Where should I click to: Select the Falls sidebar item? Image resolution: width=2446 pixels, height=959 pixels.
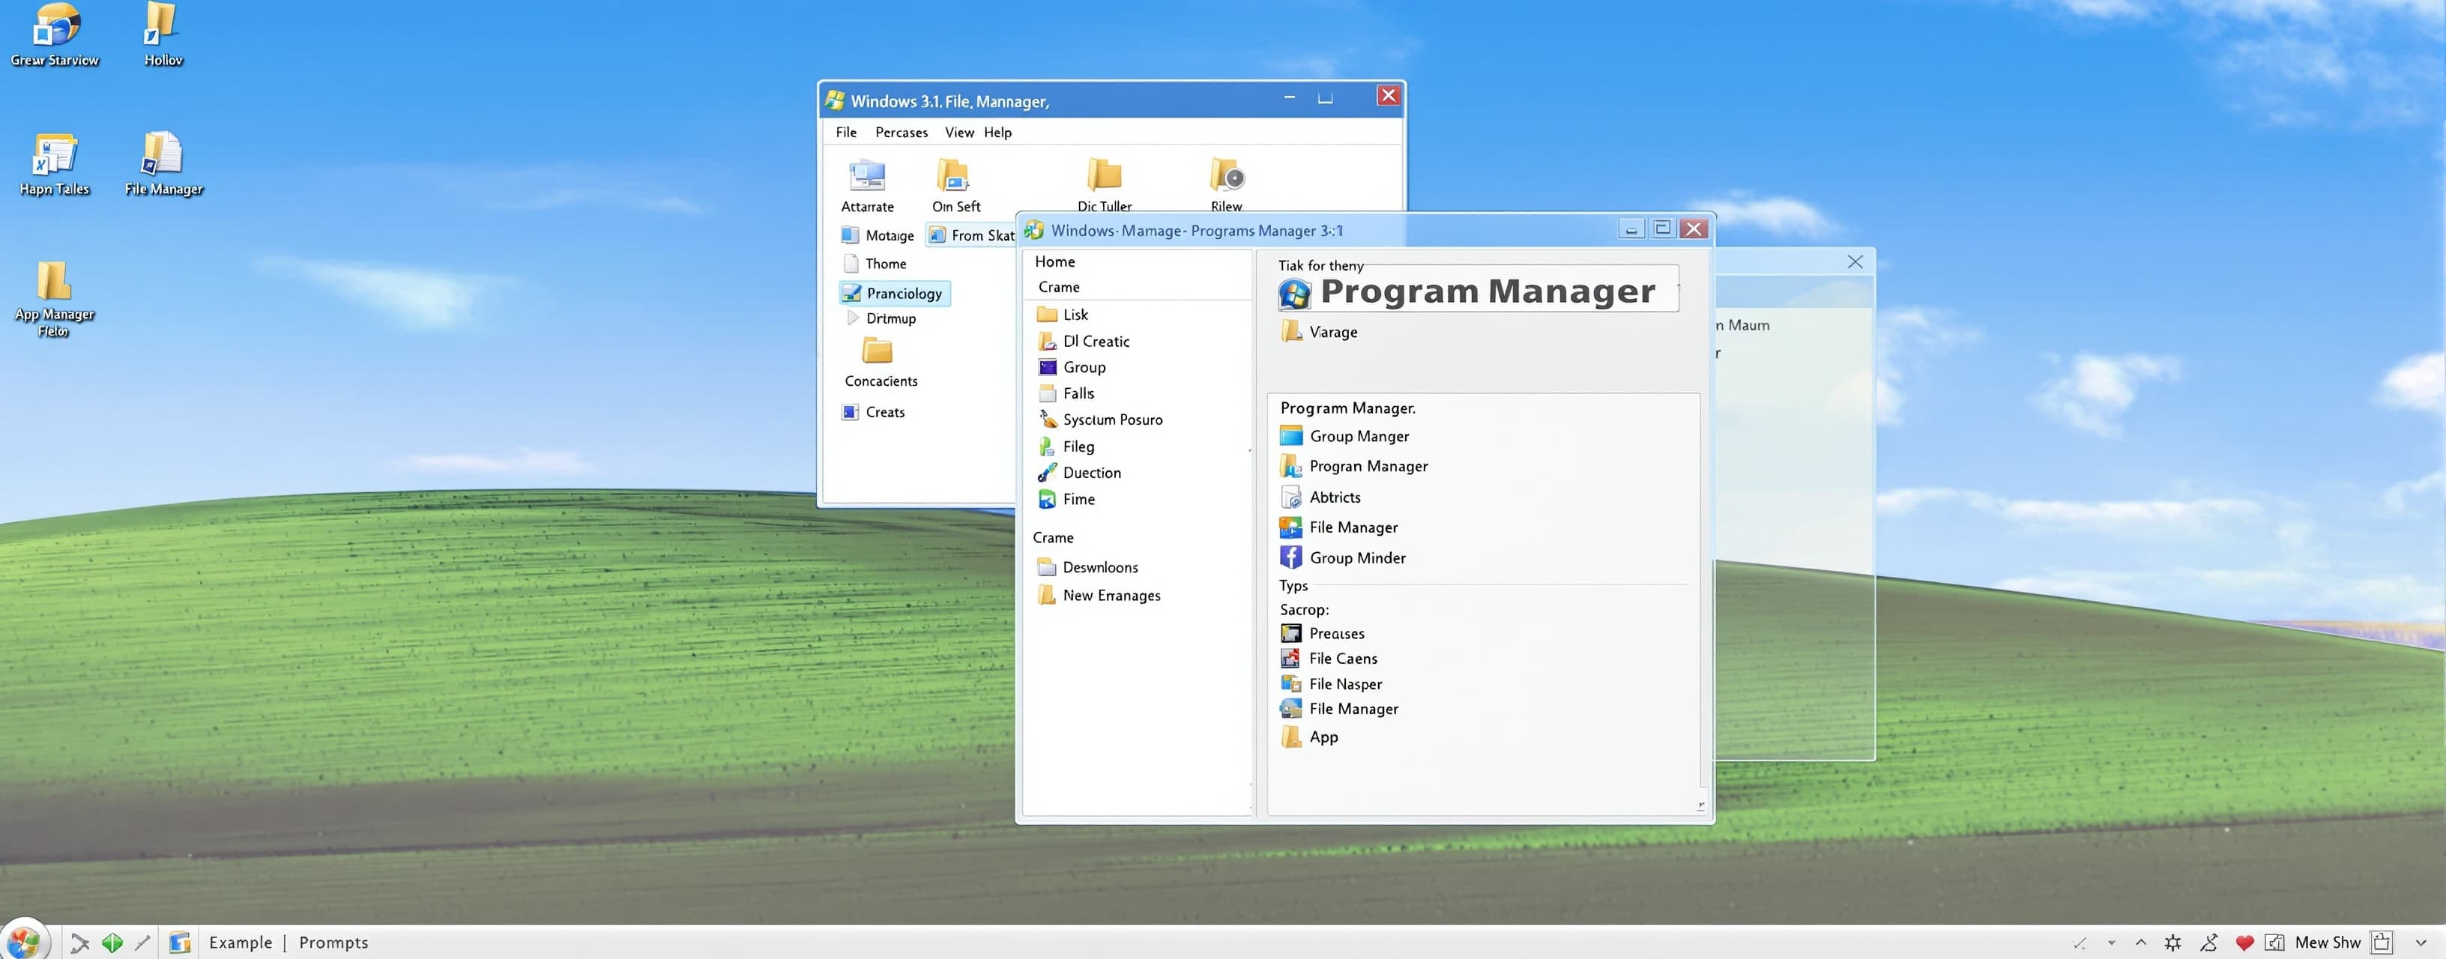pos(1066,393)
